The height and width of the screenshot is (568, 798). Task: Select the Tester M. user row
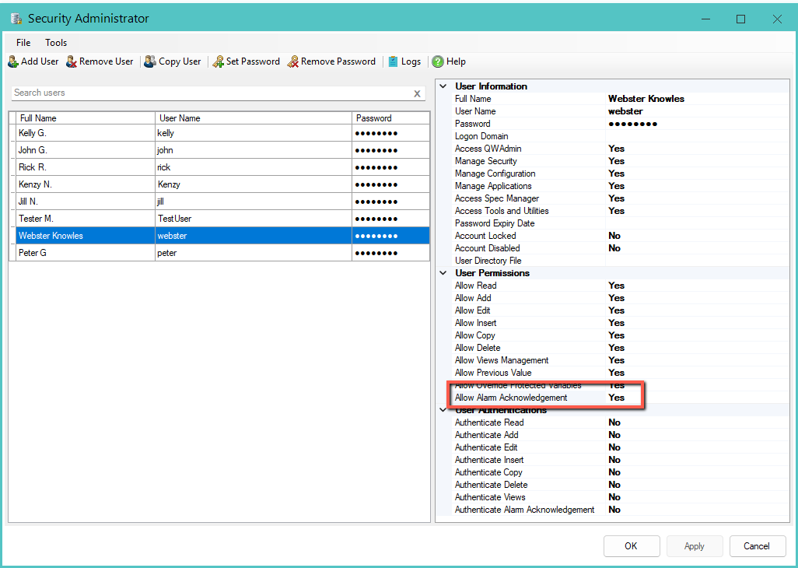pos(219,219)
